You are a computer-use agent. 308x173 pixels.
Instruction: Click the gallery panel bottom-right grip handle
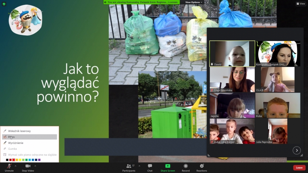(301, 155)
